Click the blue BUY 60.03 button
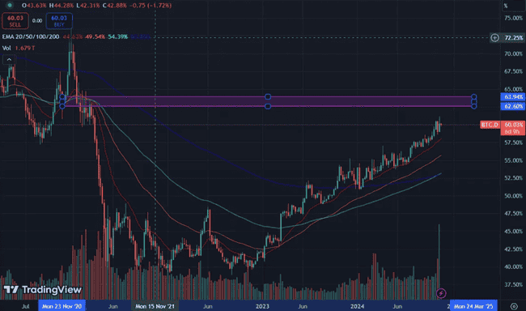This screenshot has height=311, width=526. [x=59, y=21]
